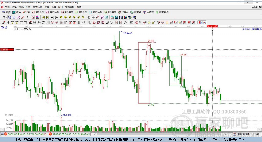Select the percent % tool
Screen dimensions: 262x142
[x=140, y=23]
